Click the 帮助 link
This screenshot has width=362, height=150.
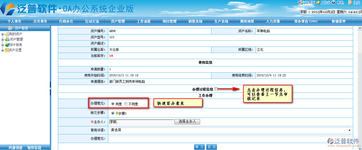click(x=340, y=2)
